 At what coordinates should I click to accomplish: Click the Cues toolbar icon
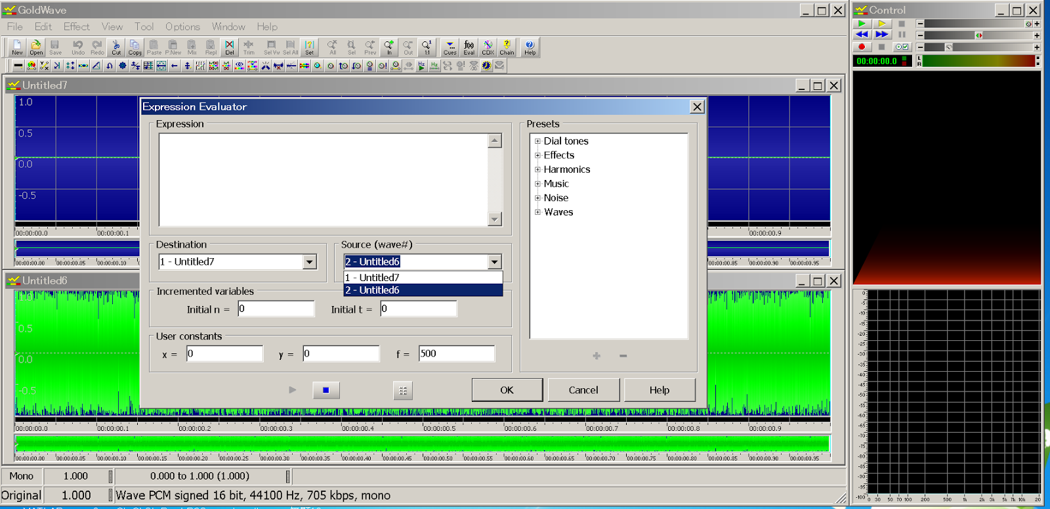(x=450, y=47)
